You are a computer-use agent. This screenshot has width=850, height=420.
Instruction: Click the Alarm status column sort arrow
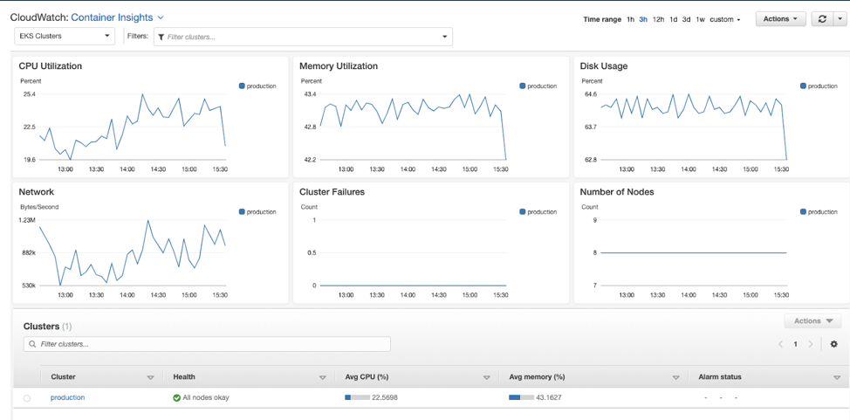pyautogui.click(x=836, y=377)
